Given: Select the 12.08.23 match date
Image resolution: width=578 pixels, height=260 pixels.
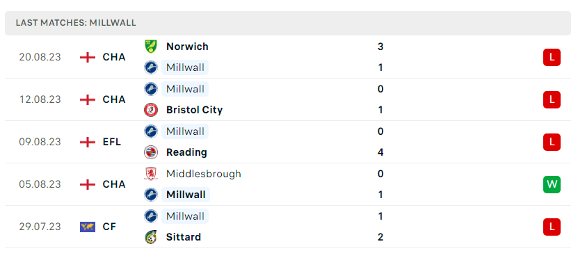Looking at the screenshot, I should click(x=40, y=99).
